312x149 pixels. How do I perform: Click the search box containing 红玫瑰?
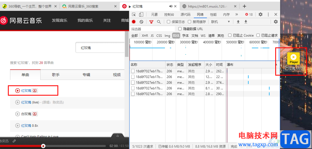point(100,48)
